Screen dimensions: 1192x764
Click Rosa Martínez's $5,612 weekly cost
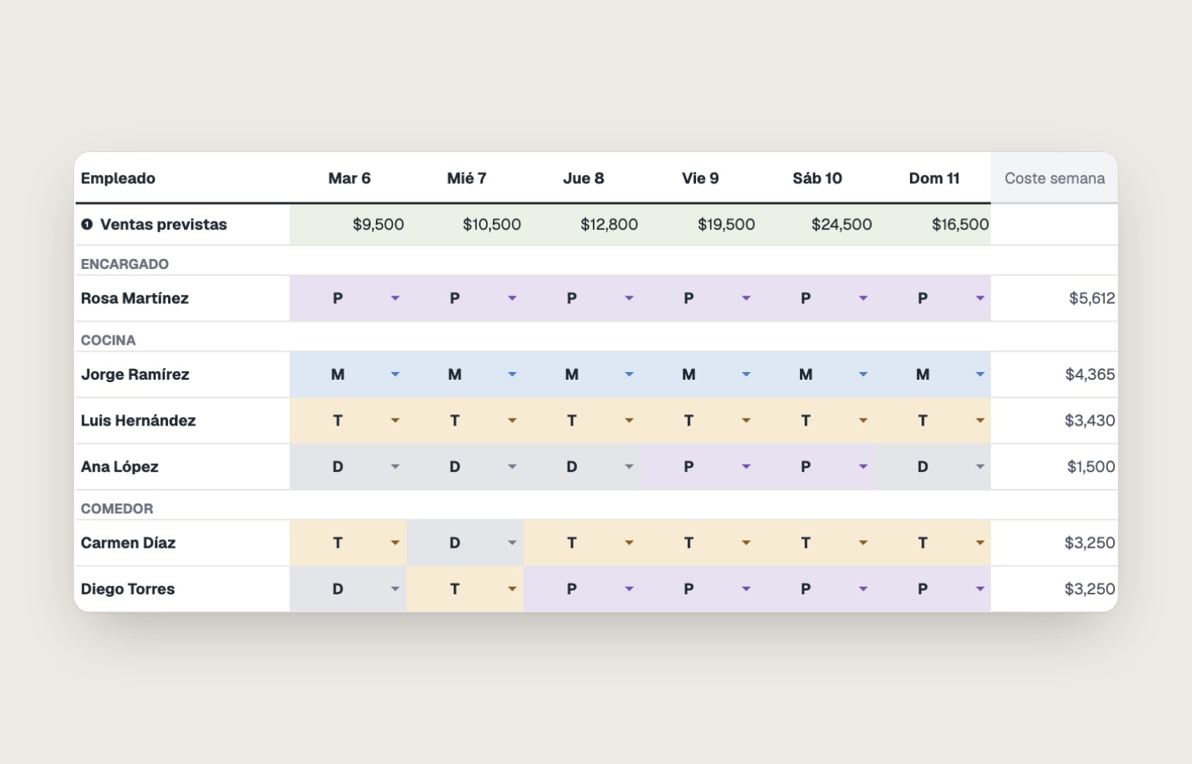point(1092,298)
